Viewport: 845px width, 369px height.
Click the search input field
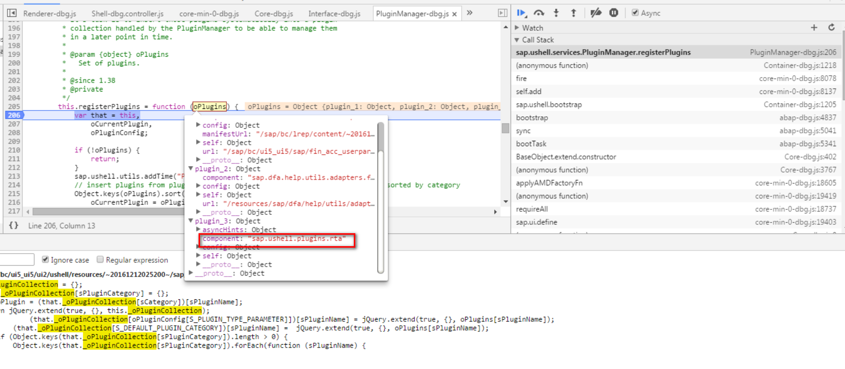coord(17,260)
